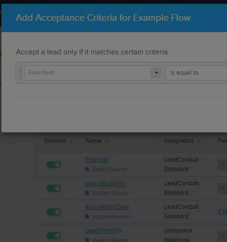Toggle the Paul test enabled switch
Viewport: 227px width, 242px height.
pos(54,165)
